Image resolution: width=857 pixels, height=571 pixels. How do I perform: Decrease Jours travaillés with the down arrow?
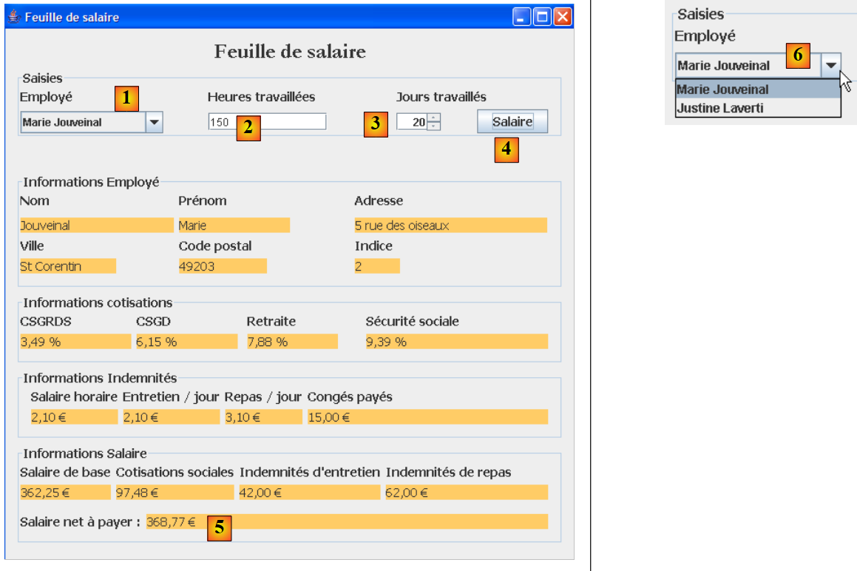click(434, 126)
